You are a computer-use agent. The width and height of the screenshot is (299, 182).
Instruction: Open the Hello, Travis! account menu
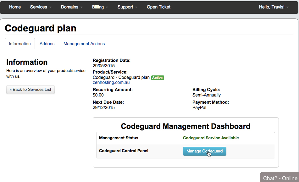pyautogui.click(x=274, y=7)
